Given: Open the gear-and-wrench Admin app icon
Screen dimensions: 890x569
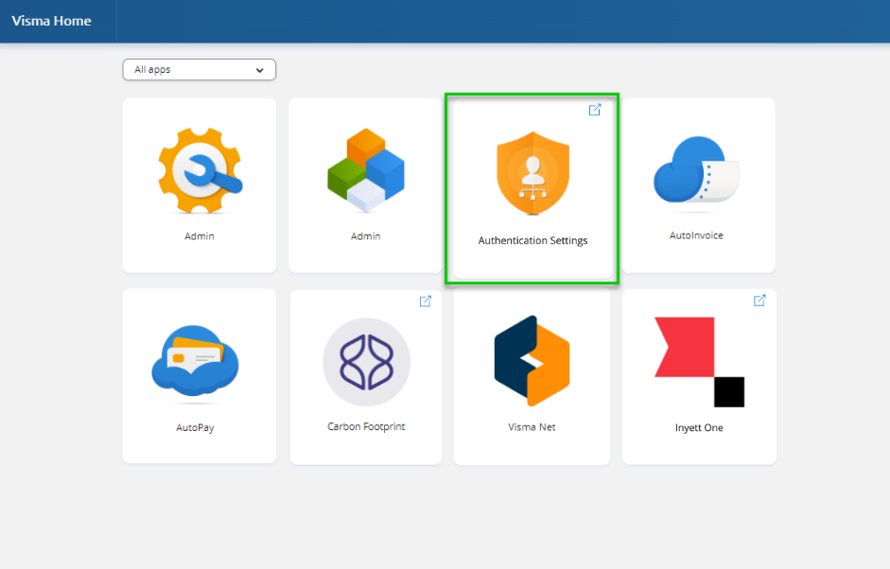Looking at the screenshot, I should coord(201,170).
